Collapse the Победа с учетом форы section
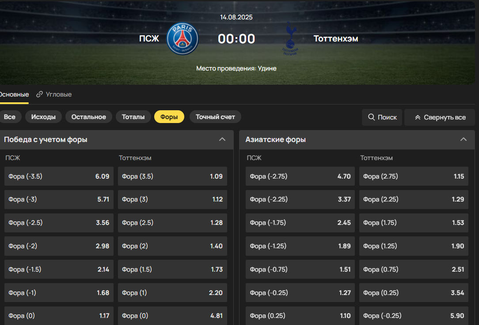This screenshot has height=325, width=479. point(222,139)
